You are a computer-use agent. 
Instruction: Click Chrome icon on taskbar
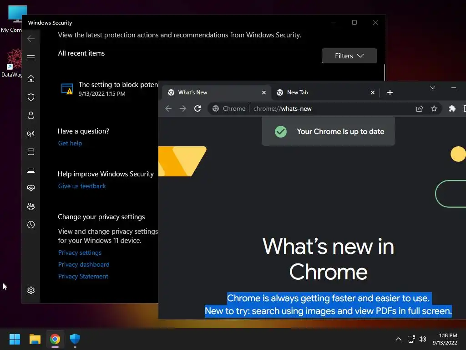click(x=55, y=339)
